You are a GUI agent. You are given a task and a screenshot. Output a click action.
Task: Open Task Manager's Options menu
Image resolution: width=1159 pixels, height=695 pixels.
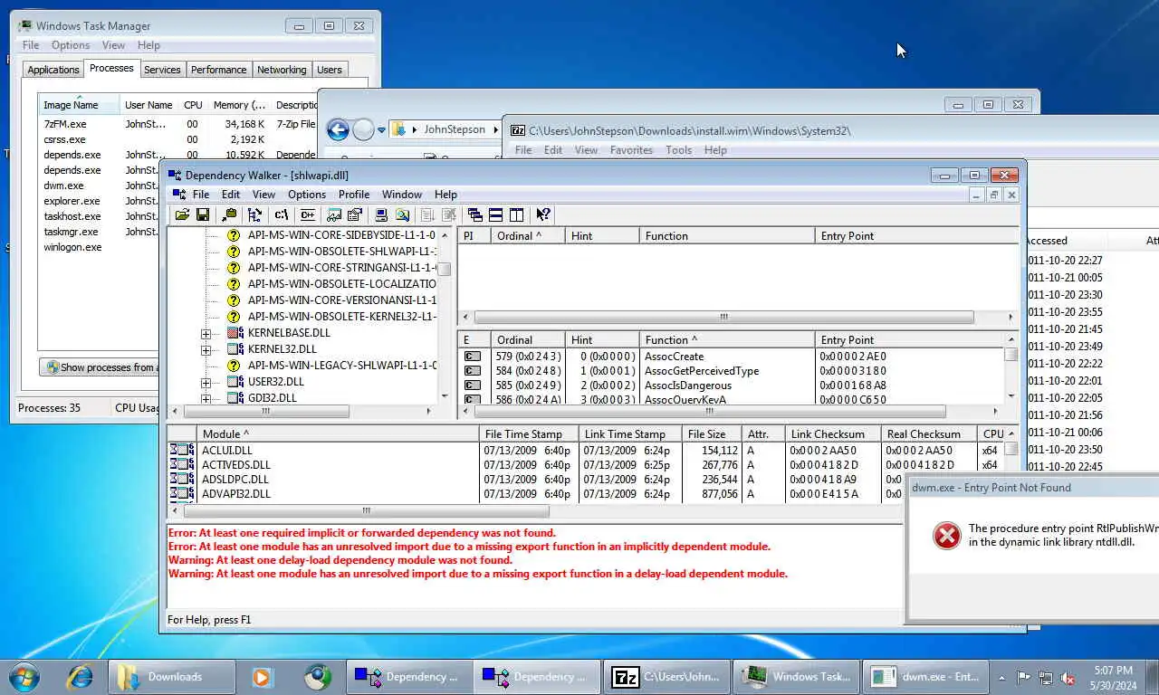point(71,45)
